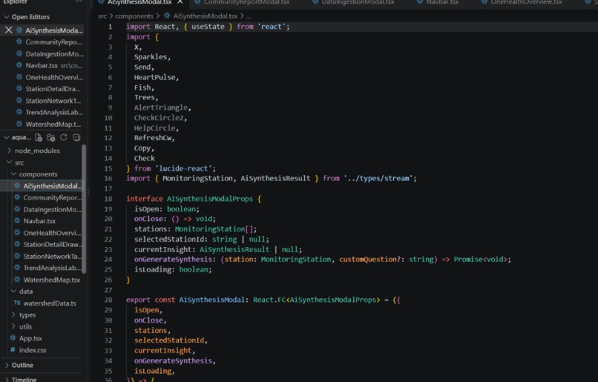Click 'HeartPulse' in the import list

point(154,77)
